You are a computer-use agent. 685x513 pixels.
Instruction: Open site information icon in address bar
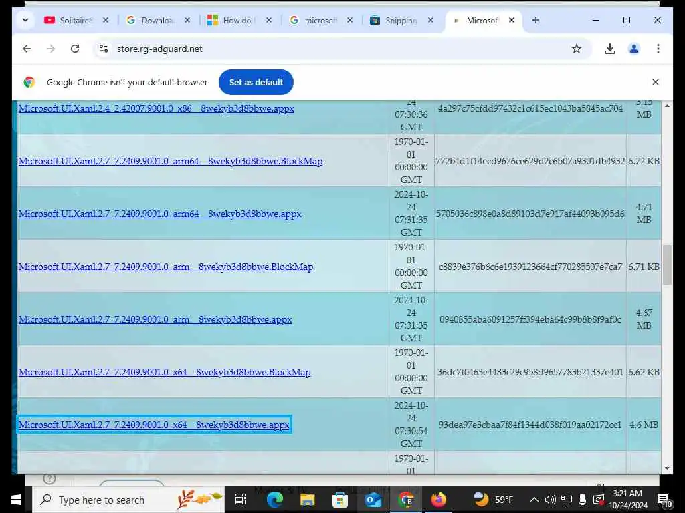click(104, 49)
